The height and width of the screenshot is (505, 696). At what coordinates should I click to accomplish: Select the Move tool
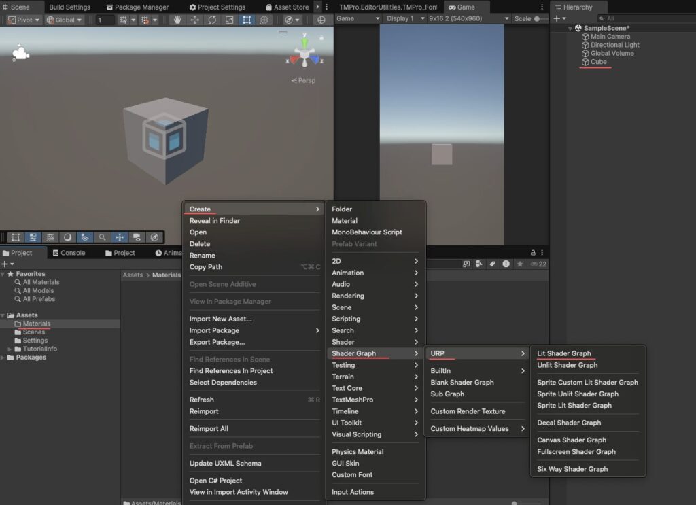point(194,20)
